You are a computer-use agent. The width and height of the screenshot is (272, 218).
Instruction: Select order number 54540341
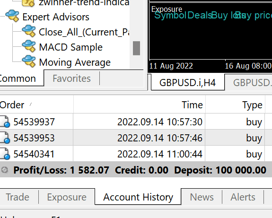click(34, 154)
